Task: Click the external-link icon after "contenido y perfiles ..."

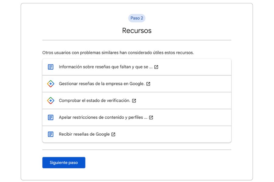Action: [151, 118]
